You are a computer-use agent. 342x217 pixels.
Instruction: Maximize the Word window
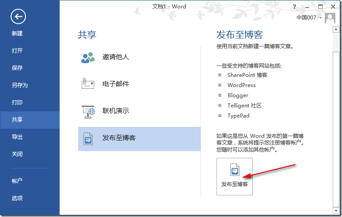[320, 7]
